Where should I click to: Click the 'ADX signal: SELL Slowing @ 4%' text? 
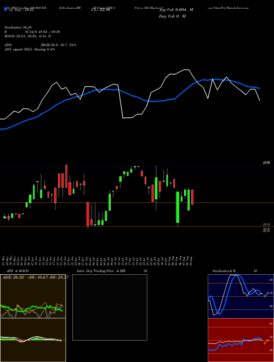[30, 49]
